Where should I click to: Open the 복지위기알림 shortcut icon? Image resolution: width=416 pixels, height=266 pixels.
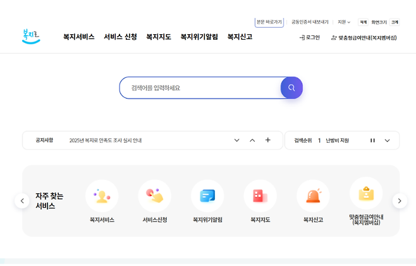tap(207, 196)
